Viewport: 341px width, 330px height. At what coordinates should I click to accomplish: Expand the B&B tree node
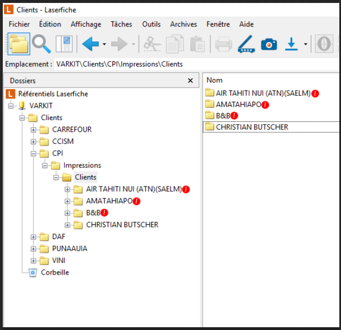(67, 213)
